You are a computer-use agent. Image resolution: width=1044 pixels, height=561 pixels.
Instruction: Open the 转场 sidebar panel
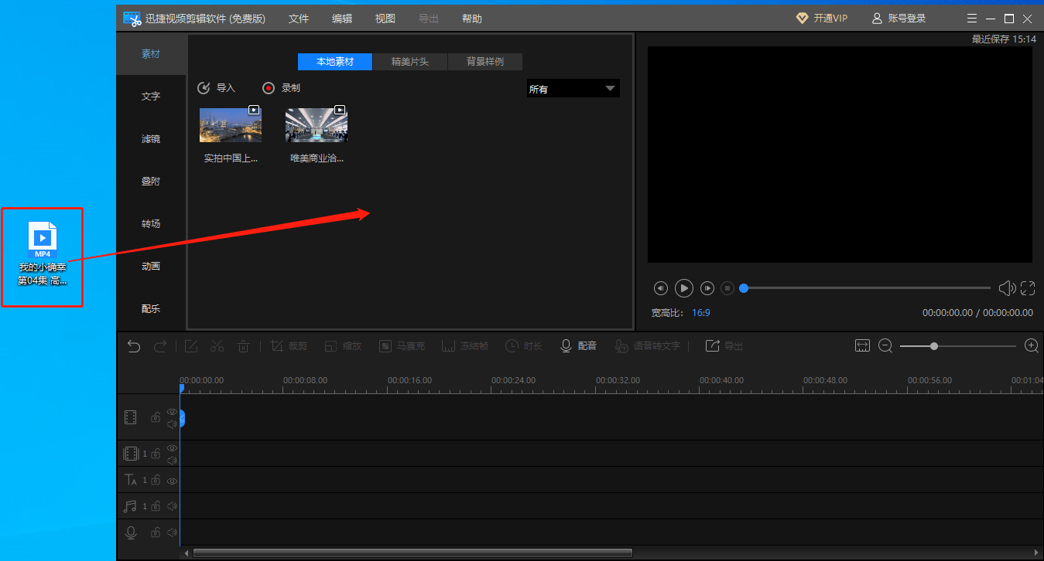[151, 224]
